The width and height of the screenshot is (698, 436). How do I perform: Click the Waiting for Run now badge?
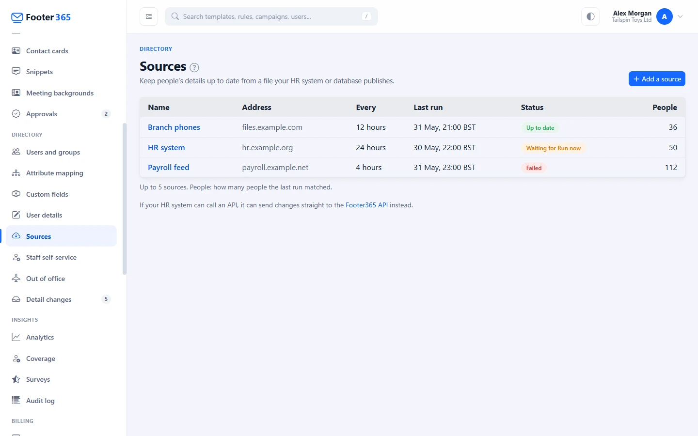[x=554, y=148]
